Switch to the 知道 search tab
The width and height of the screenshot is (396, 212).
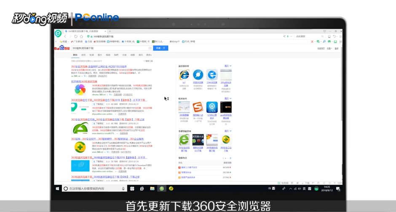point(92,55)
